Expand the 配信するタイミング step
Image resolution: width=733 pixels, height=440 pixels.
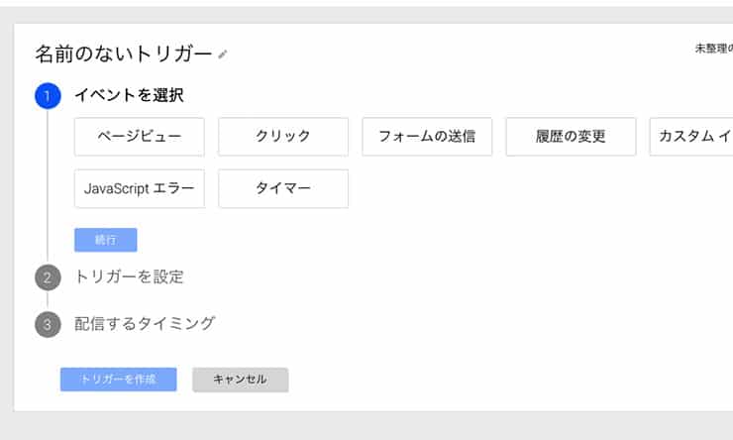coord(145,324)
